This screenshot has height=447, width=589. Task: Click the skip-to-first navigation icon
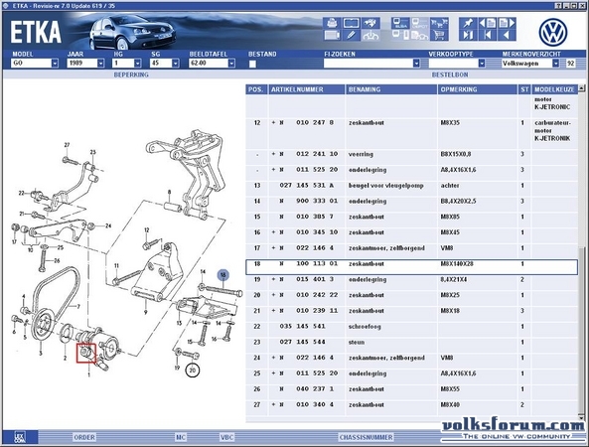click(x=488, y=36)
